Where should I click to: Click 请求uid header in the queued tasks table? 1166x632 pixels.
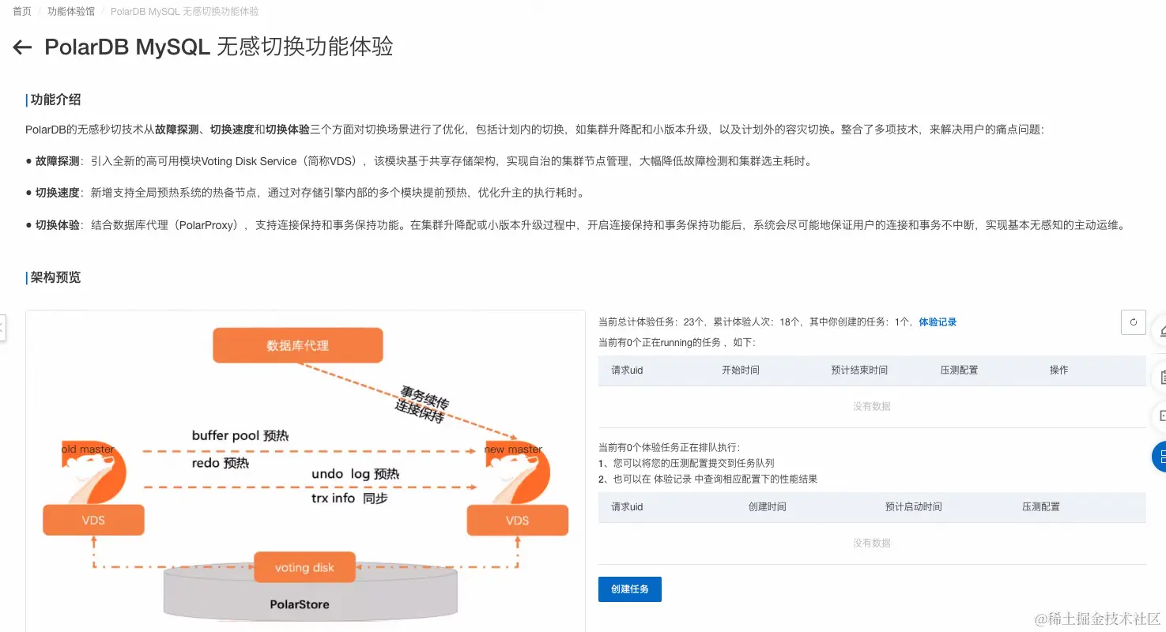(628, 506)
